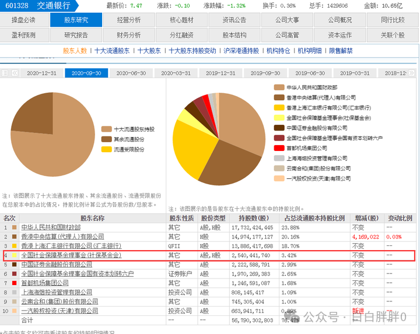Click the 十大流通股东持股 legend swatch
Screen dimensions: 420x334
[x=106, y=129]
